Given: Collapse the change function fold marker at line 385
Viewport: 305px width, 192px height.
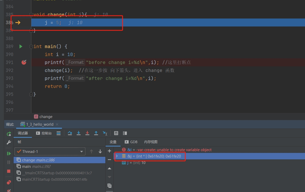Looking at the screenshot, I should [31, 15].
